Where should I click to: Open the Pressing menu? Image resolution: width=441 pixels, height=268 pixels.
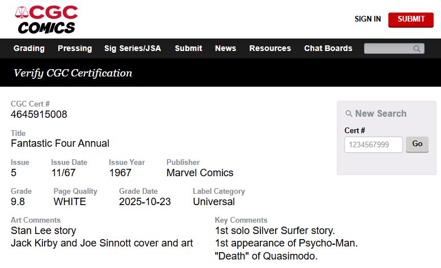75,48
